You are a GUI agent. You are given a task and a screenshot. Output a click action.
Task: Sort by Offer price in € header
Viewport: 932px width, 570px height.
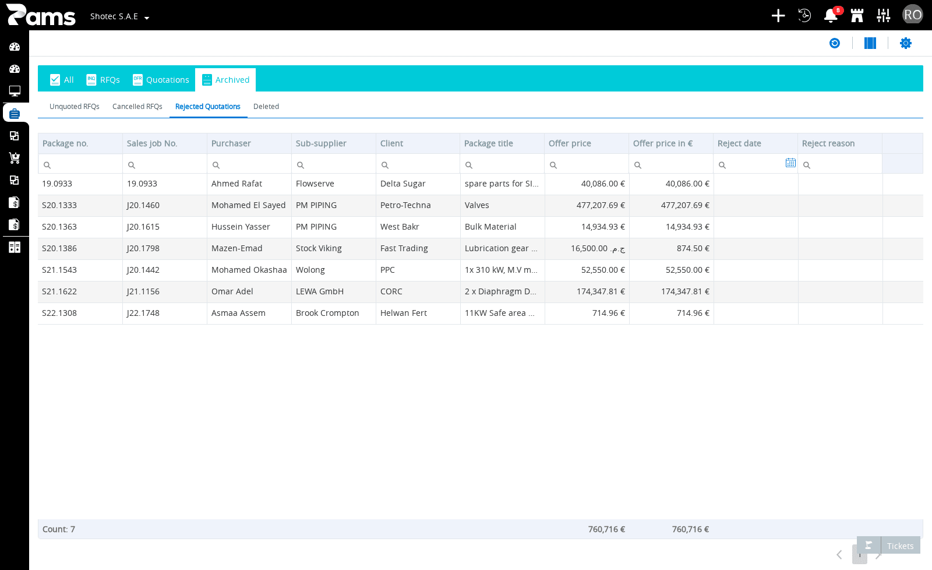pyautogui.click(x=671, y=143)
